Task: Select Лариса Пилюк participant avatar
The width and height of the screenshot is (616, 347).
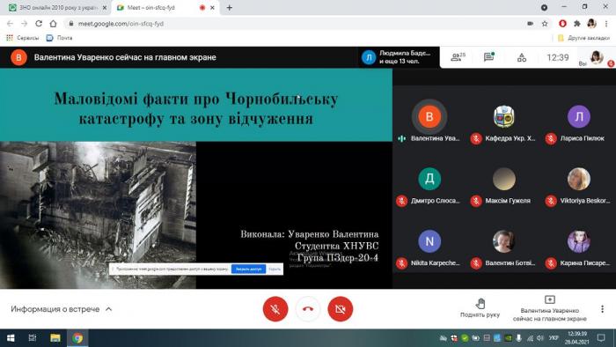Action: click(579, 116)
